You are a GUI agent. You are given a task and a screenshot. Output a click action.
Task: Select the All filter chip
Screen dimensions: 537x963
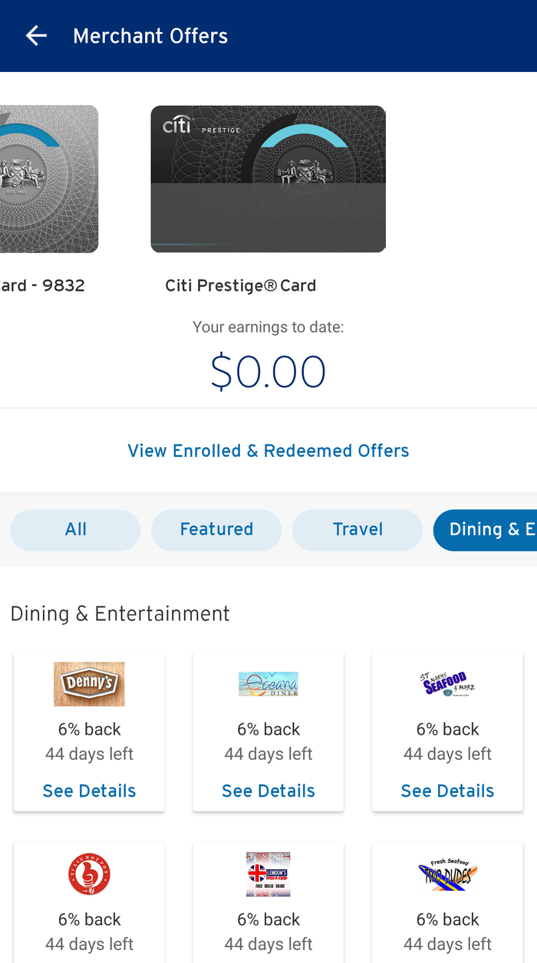pos(75,530)
